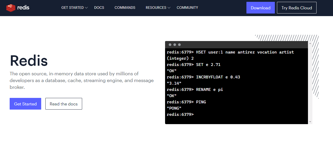This screenshot has width=333, height=141.
Task: Expand the Resources menu chevron
Action: tap(169, 8)
